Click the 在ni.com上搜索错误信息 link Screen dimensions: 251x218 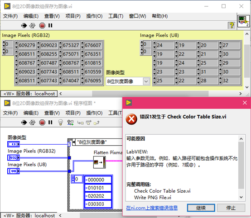(152, 208)
